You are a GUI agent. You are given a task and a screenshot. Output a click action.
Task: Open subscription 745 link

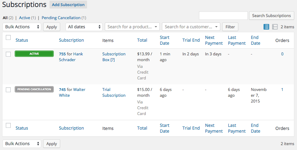62,90
